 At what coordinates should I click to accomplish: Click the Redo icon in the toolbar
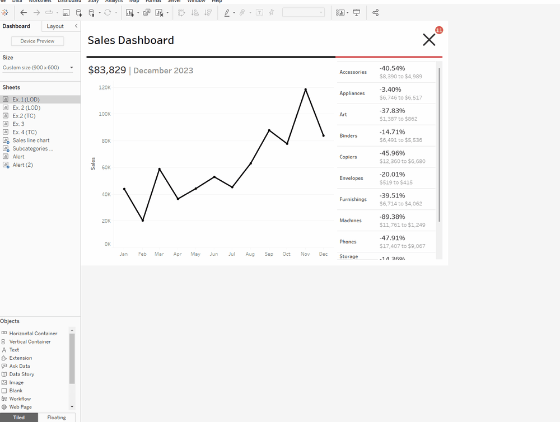point(36,13)
